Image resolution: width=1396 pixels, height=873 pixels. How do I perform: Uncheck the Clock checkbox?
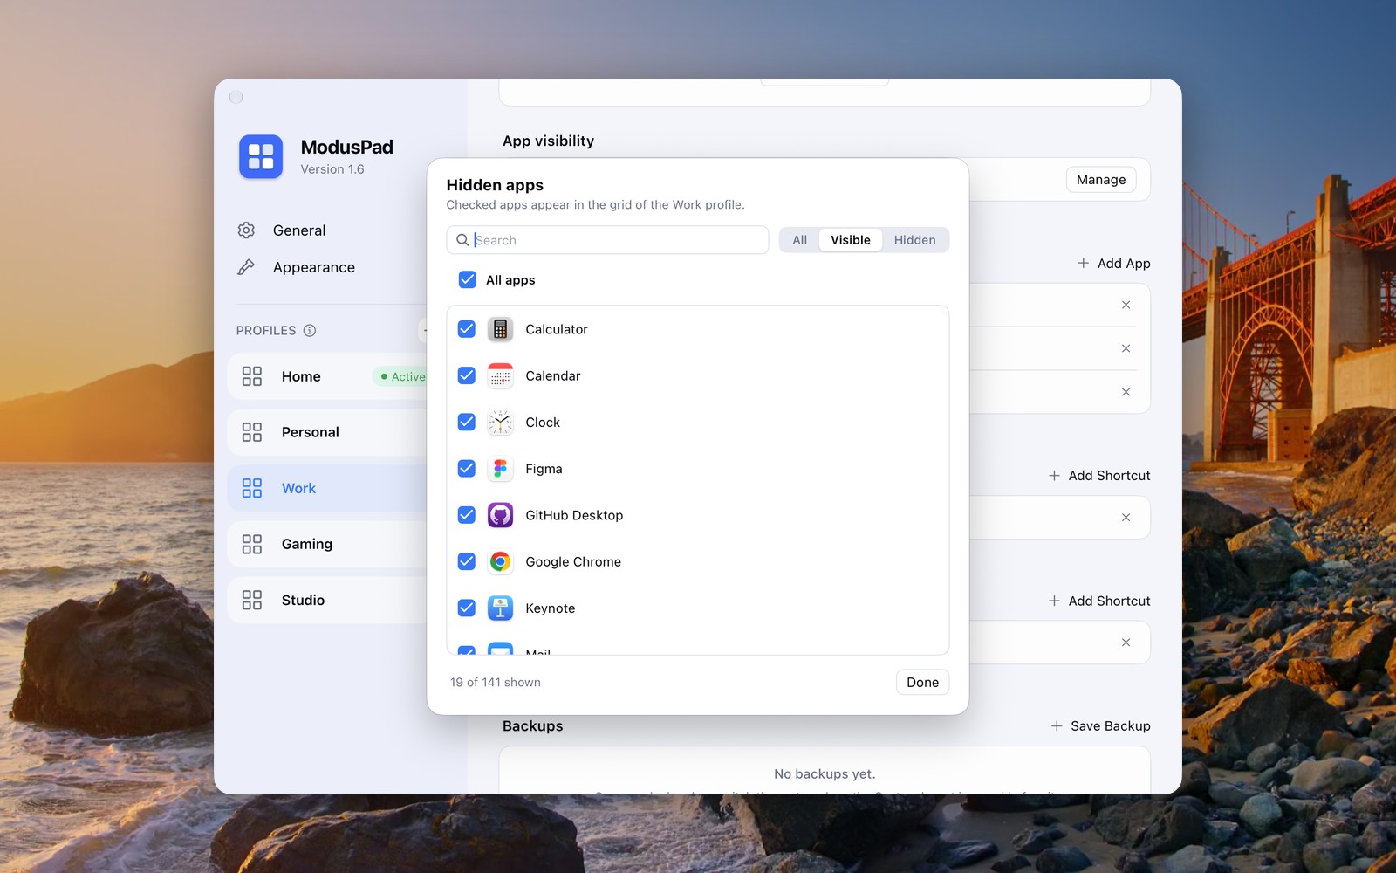tap(467, 423)
